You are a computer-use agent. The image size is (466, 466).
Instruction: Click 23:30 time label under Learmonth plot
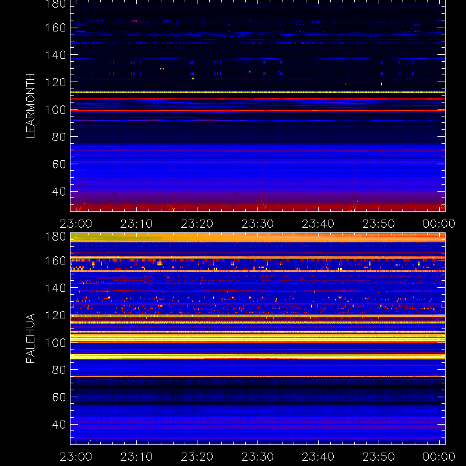tap(257, 224)
